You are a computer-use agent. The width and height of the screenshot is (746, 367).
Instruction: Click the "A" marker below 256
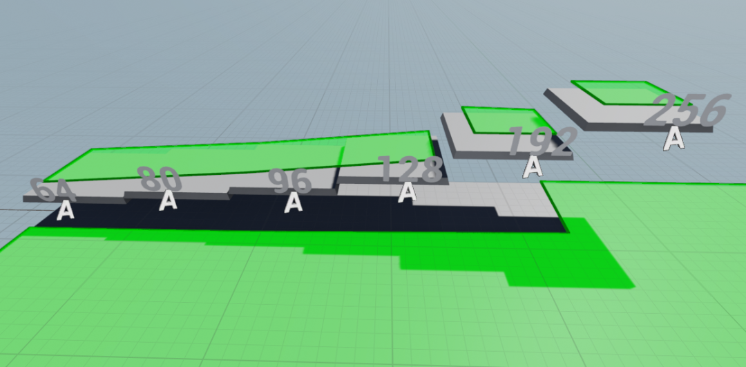(x=673, y=139)
